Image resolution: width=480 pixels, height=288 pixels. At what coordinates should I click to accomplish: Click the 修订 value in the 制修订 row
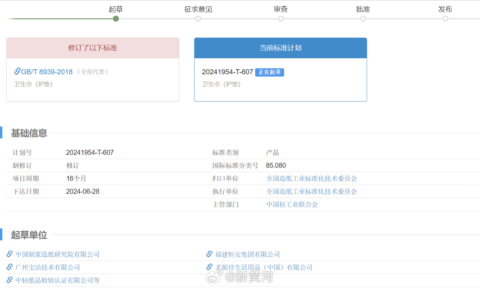point(73,165)
